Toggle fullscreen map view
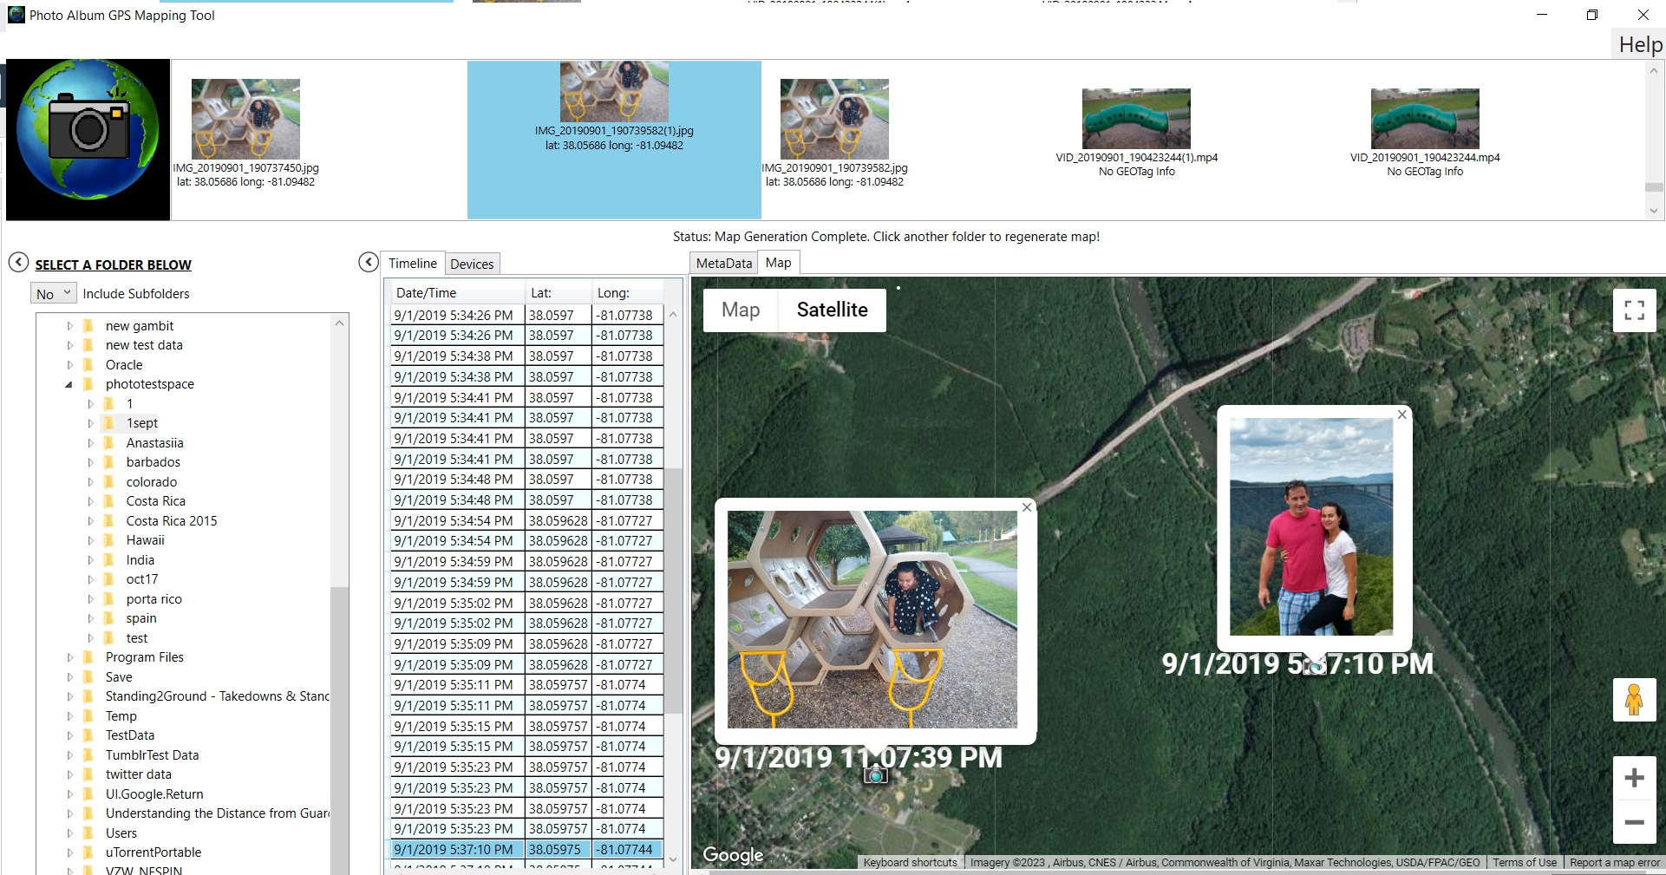1666x875 pixels. 1634,310
